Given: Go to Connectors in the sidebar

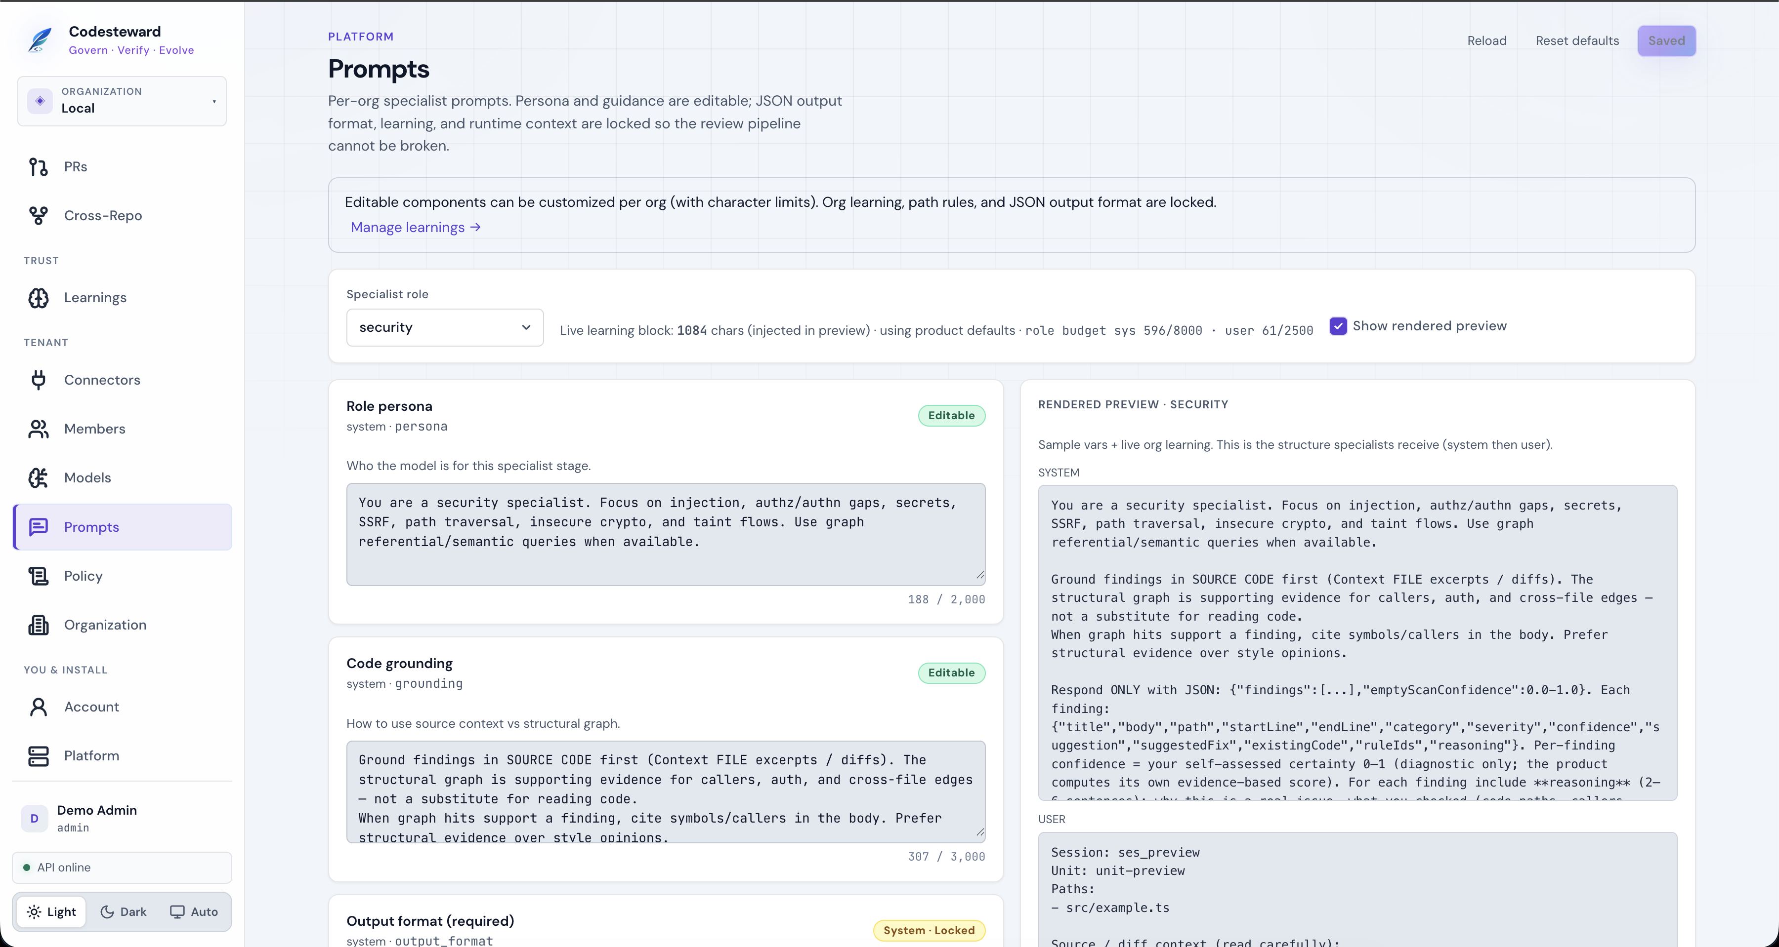Looking at the screenshot, I should click(x=122, y=380).
